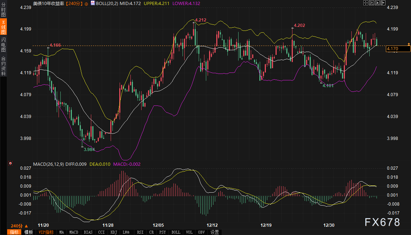This screenshot has height=235, width=411.
Task: Click the first layout icon at top right
Action: (366, 3)
